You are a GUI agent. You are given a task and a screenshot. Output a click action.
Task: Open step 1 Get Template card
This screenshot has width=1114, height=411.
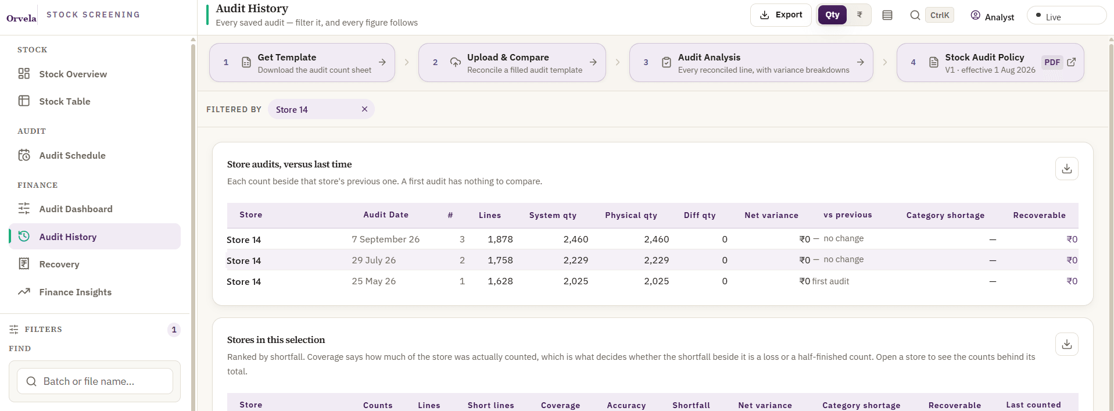(x=302, y=62)
